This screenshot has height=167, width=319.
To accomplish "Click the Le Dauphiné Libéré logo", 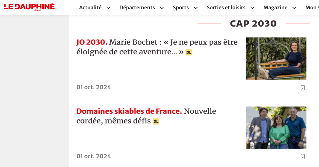I will point(29,7).
